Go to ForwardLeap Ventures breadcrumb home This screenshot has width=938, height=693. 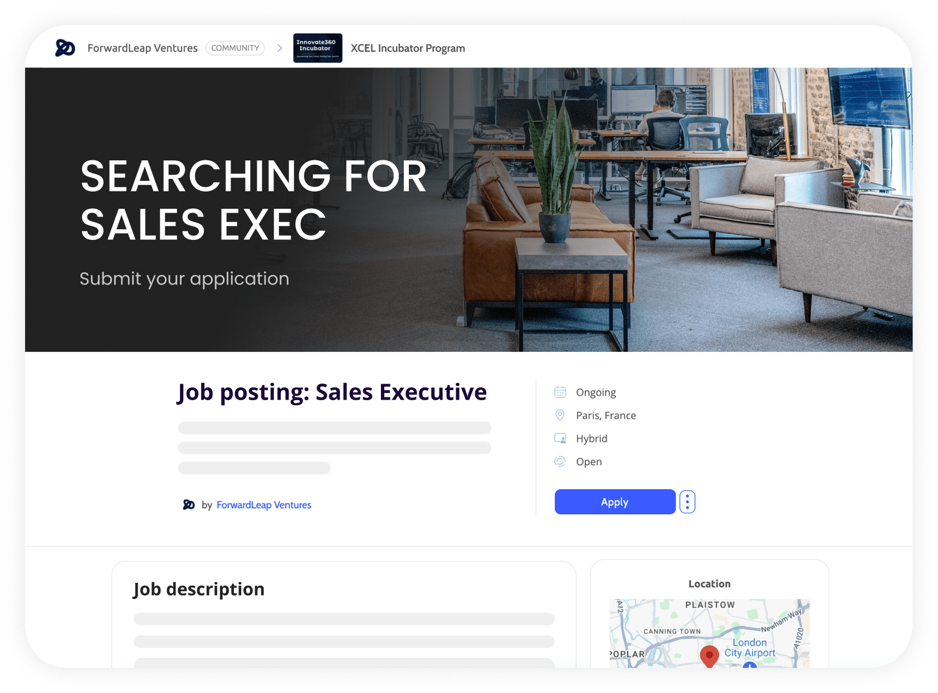click(143, 48)
